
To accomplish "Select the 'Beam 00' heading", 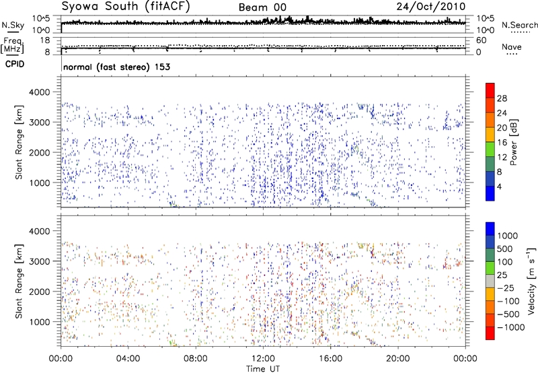I will click(x=262, y=7).
